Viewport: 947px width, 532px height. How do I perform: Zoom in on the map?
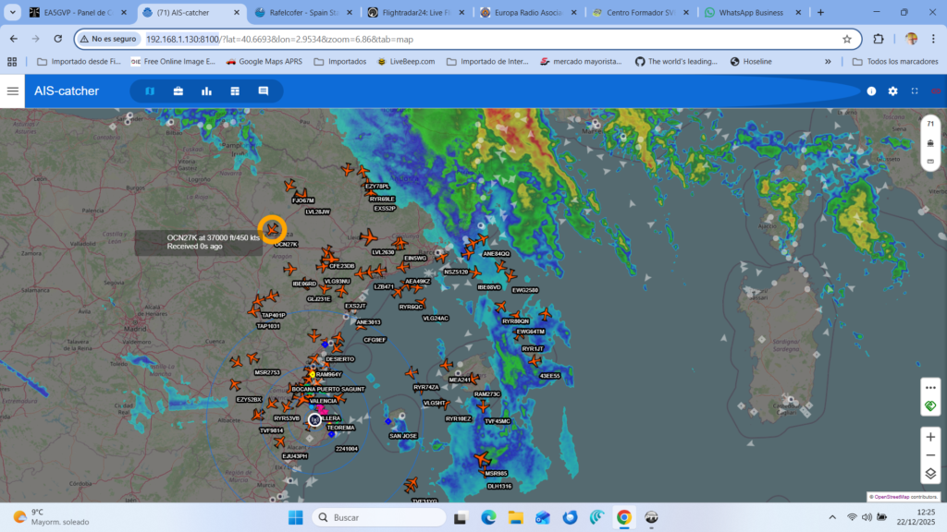(930, 436)
